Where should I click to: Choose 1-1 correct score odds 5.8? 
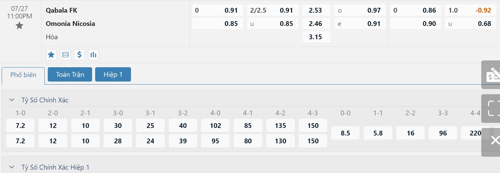(x=378, y=133)
